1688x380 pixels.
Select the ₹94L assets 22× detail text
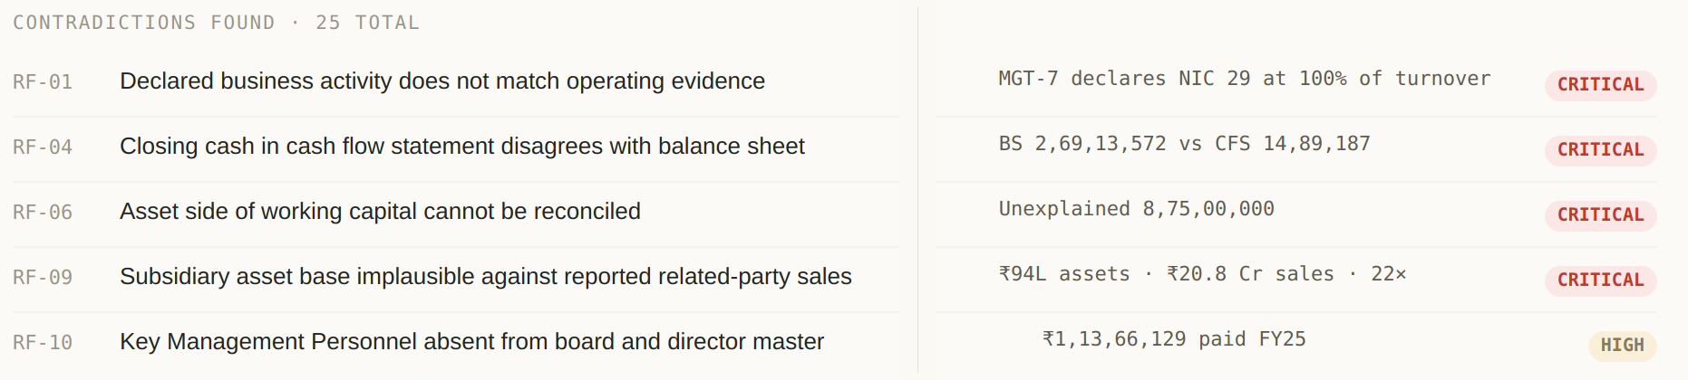tap(1202, 274)
